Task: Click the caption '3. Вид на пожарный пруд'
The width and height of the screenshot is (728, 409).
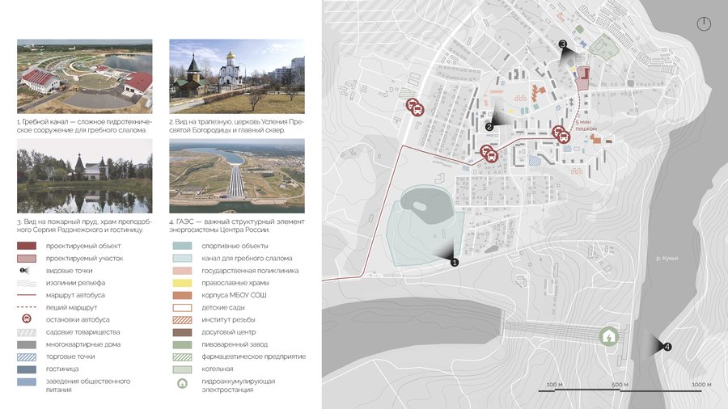Action: 84,226
